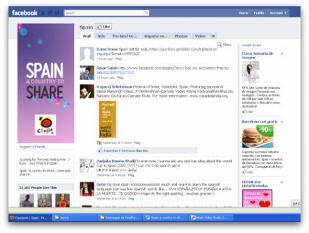
Task: Switch to the Photos tab
Action: pos(181,36)
